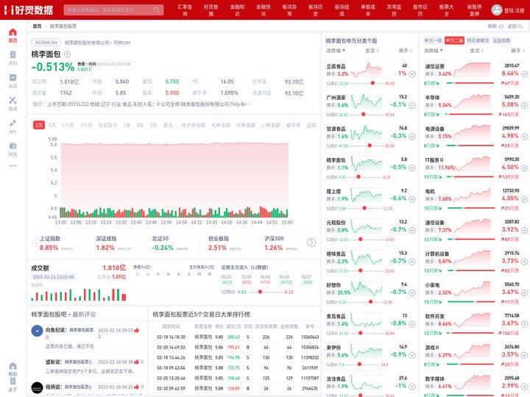Add 甘源食品 with its plus icon

[x=412, y=137]
